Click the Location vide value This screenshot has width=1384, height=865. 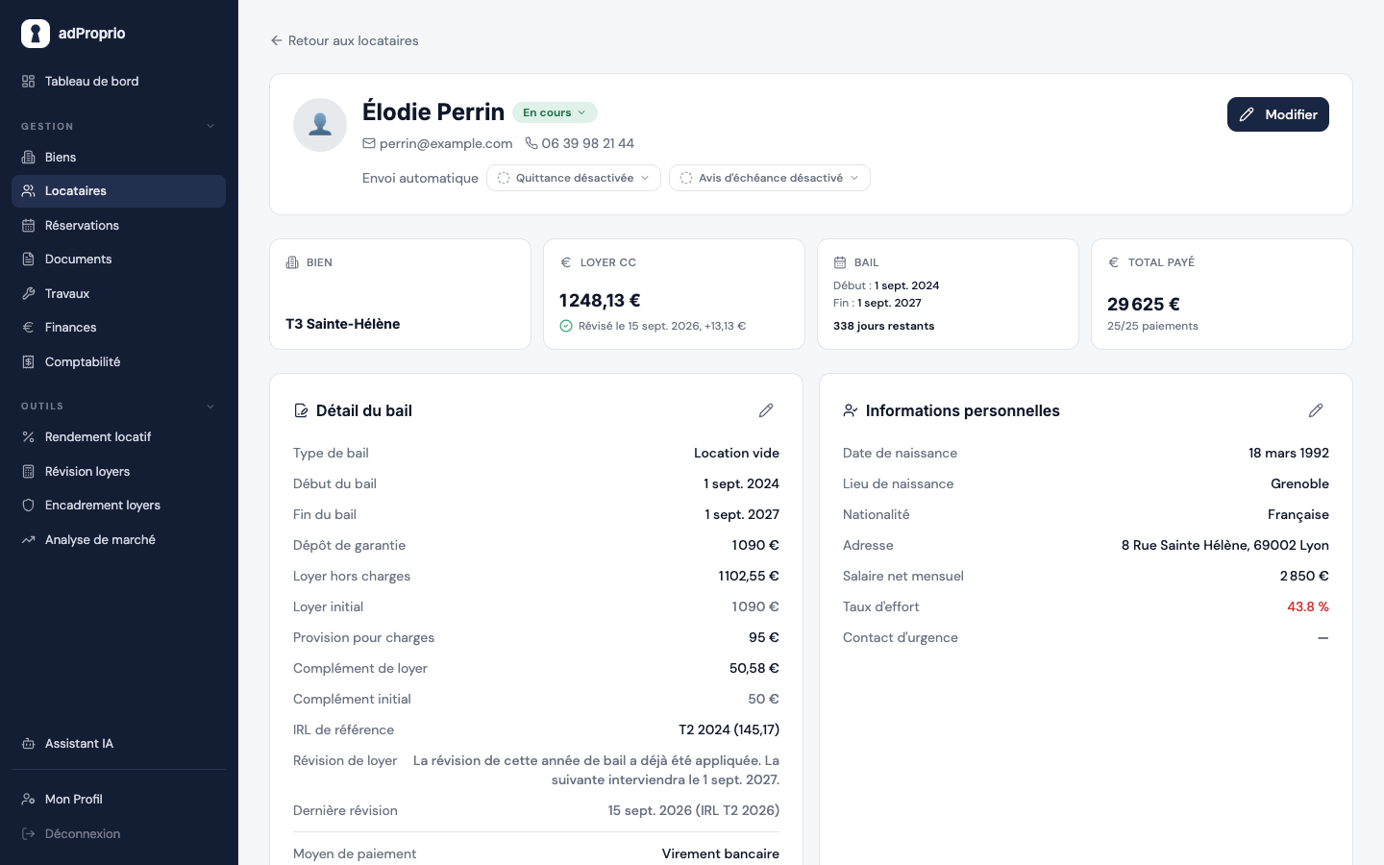pos(736,453)
